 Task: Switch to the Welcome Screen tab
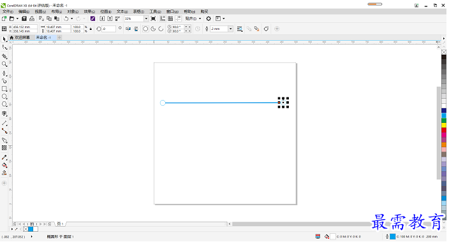click(x=20, y=38)
